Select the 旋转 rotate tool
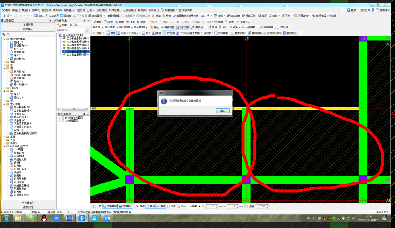The image size is (395, 228). click(x=141, y=22)
